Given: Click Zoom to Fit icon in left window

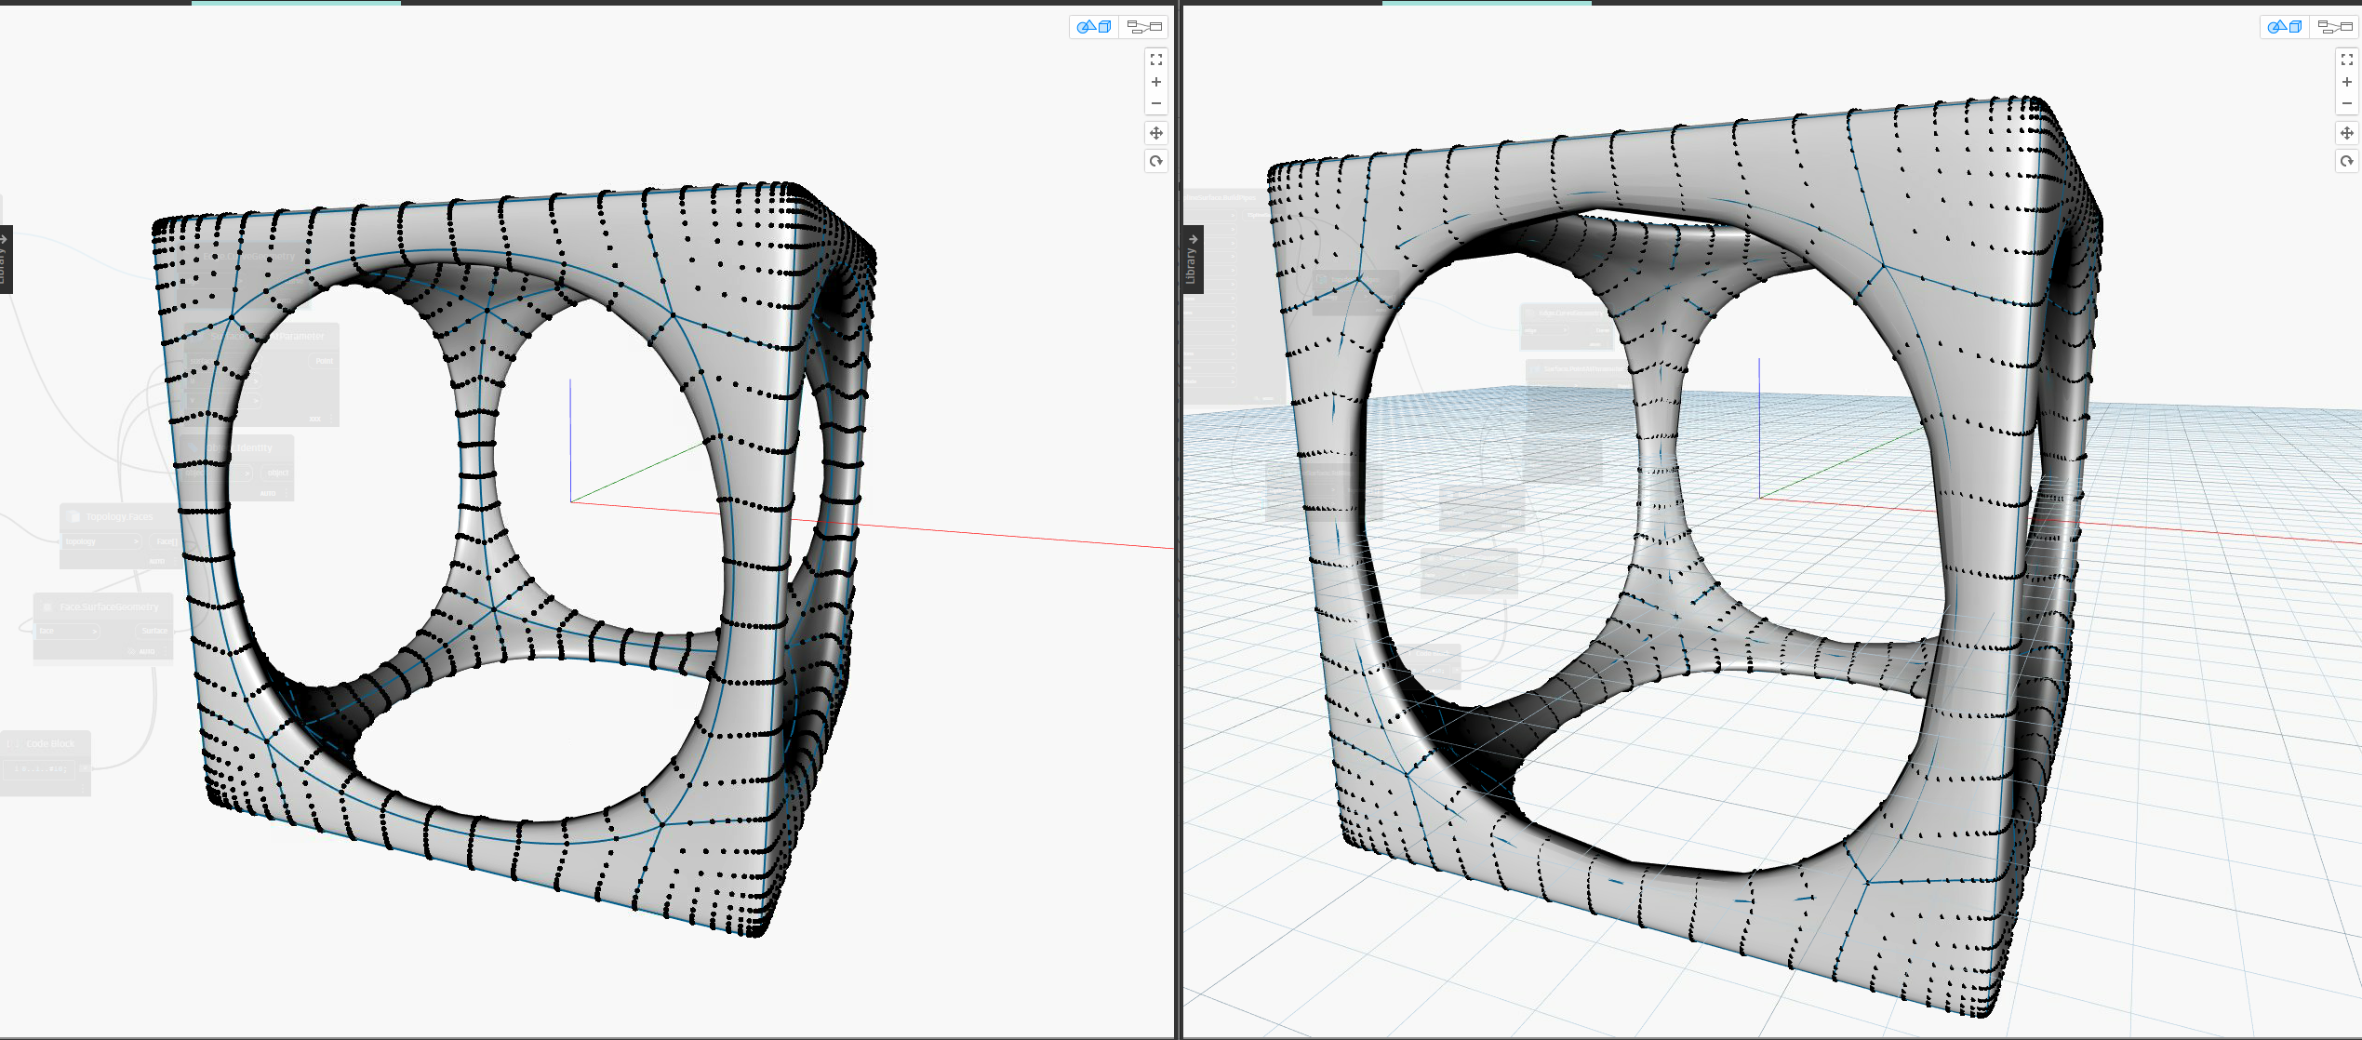Looking at the screenshot, I should click(1156, 60).
